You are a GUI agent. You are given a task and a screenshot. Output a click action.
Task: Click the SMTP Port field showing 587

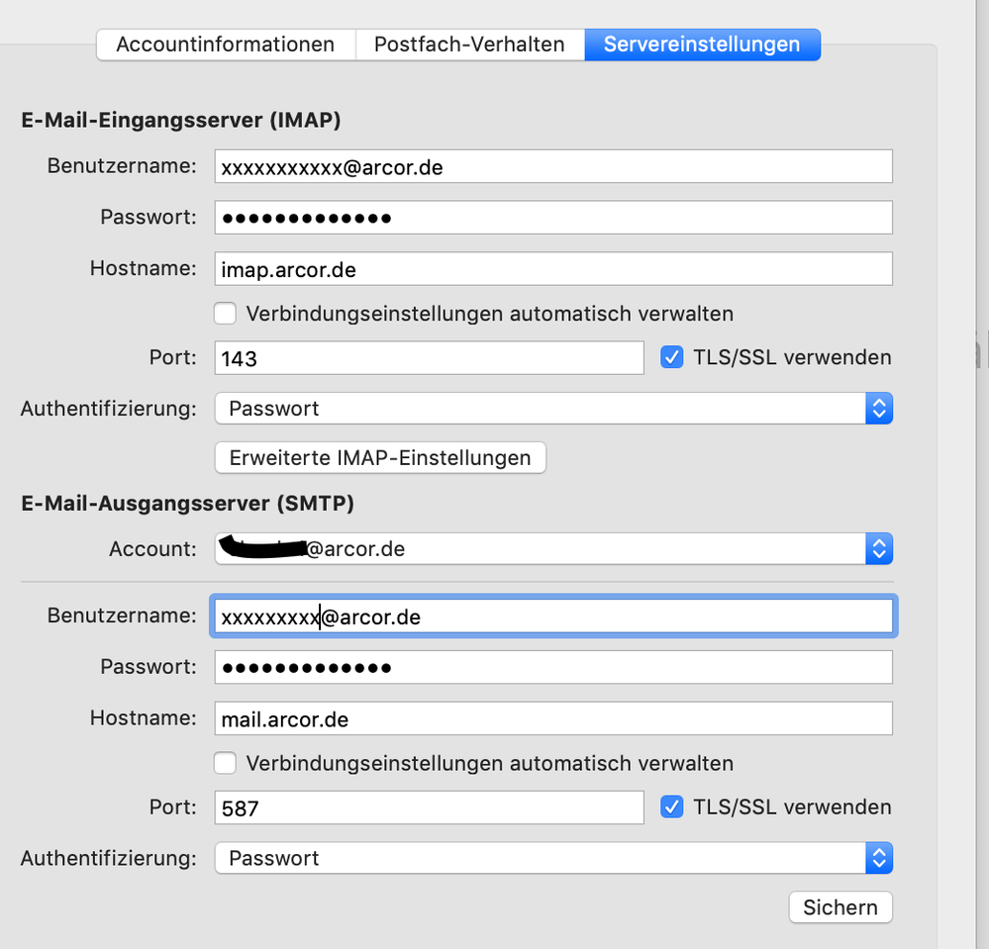pos(429,807)
